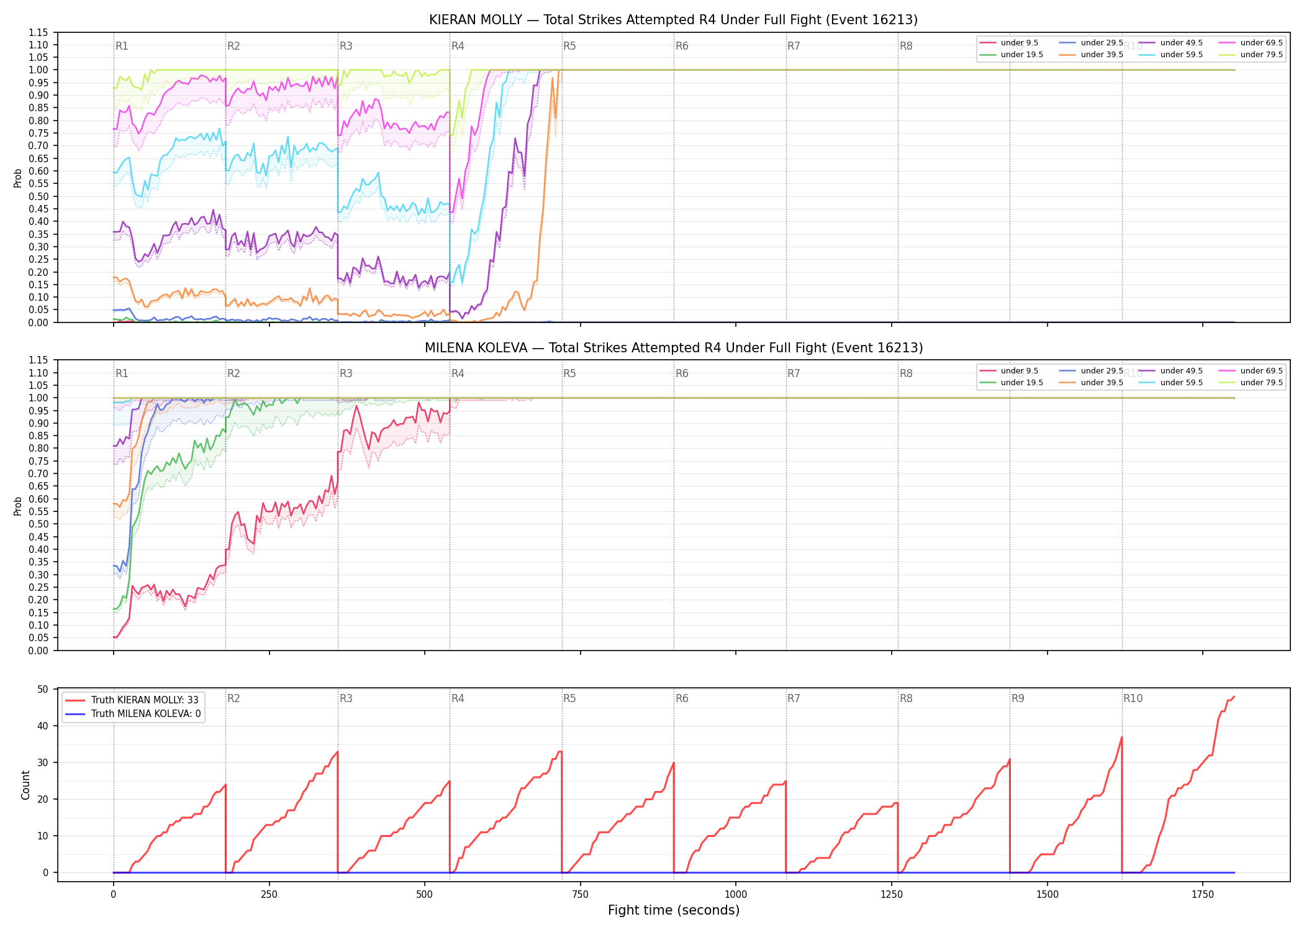
Task: Click 'Truth MILENA KOLEVA: 0' legend entry
Action: click(133, 714)
